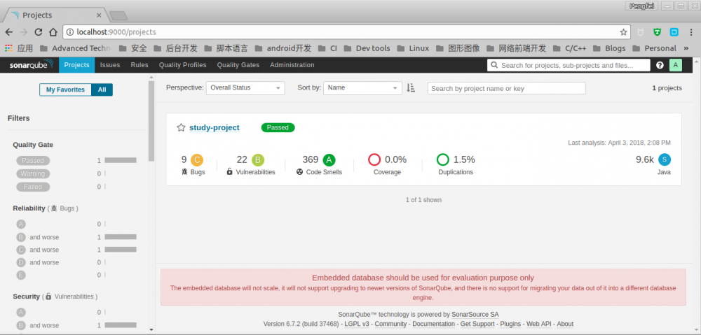Open the Perspective Overall Status dropdown
This screenshot has width=701, height=335.
(x=245, y=88)
